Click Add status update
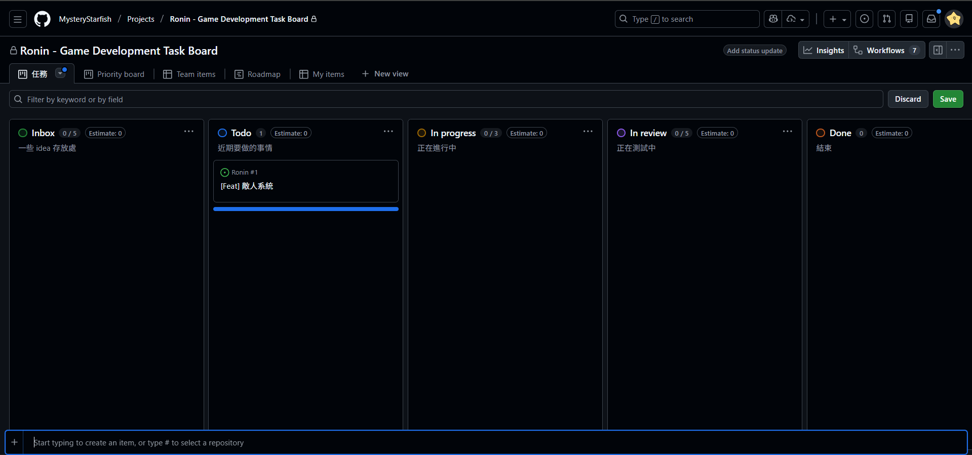 click(755, 51)
